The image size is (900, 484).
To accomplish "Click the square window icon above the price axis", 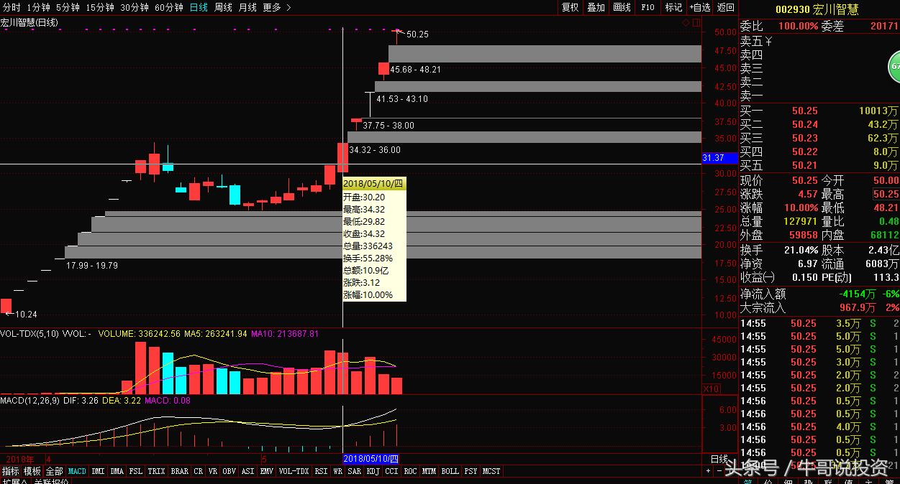I will [x=696, y=23].
